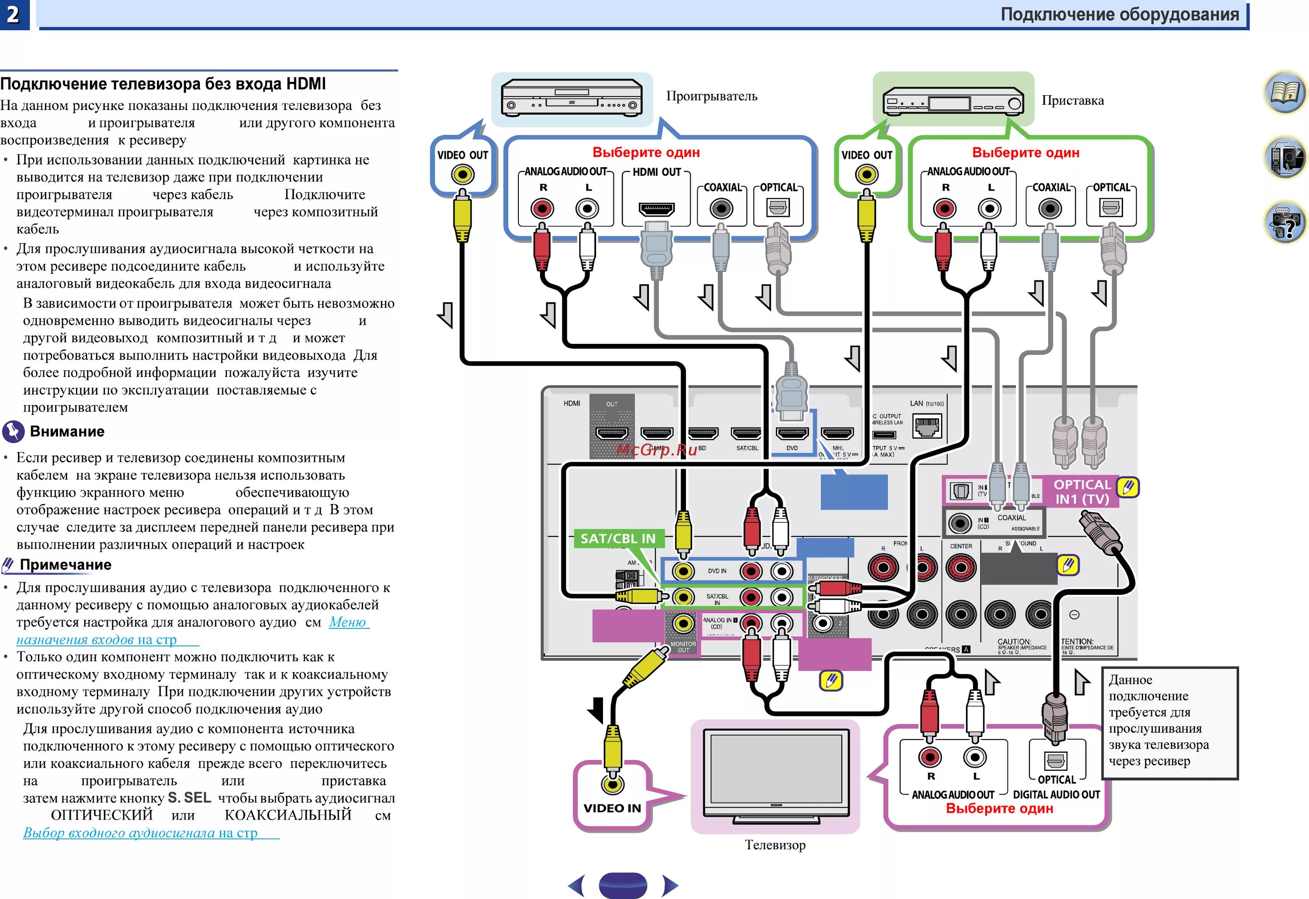Click the receiver's yellow DVD IN video jack
This screenshot has width=1309, height=899.
[683, 571]
